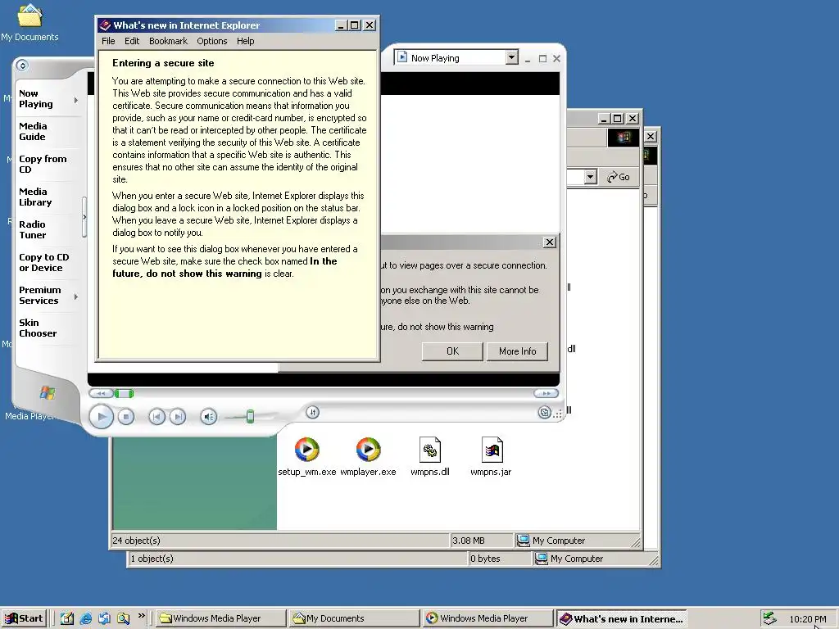Click the Stop button in Media Player
This screenshot has height=629, width=839.
point(125,417)
